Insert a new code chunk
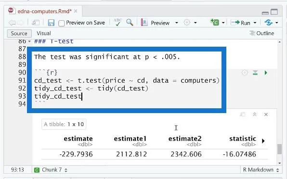The height and width of the screenshot is (179, 287). (215, 22)
